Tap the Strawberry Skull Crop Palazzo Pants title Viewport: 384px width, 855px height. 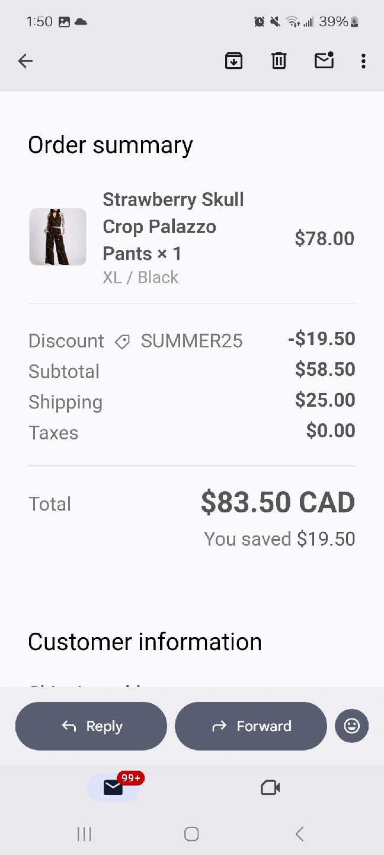(173, 226)
